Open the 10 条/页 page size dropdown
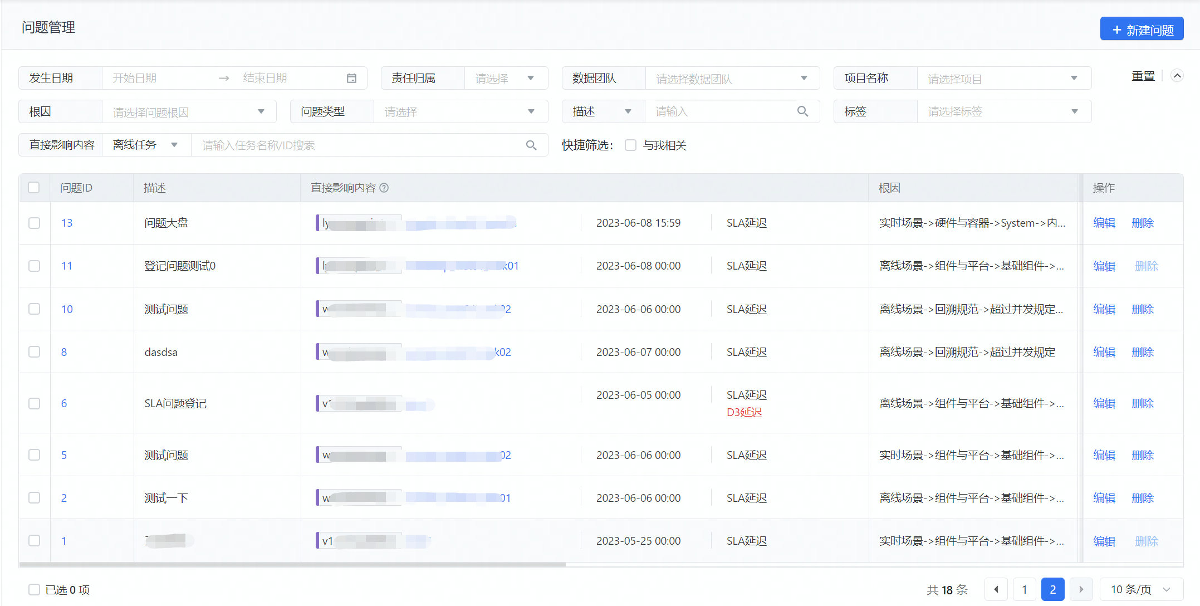1200x606 pixels. click(1142, 589)
